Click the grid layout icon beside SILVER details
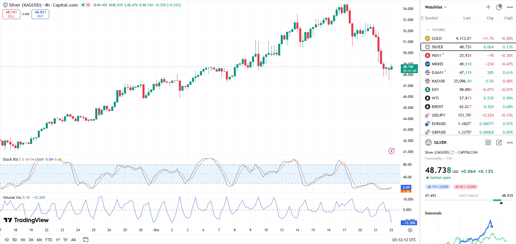 488,142
